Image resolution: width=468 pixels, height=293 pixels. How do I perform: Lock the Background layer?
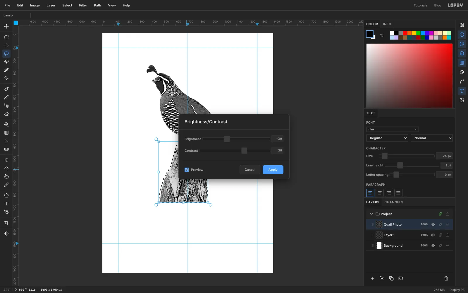pos(448,246)
